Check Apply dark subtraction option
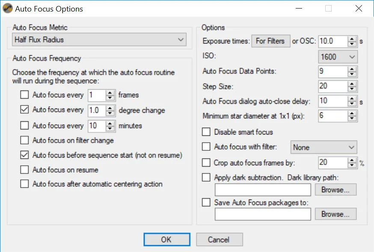Screen dimensions: 374x252 [206, 177]
